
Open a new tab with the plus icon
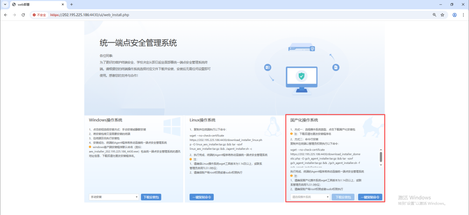(71, 4)
